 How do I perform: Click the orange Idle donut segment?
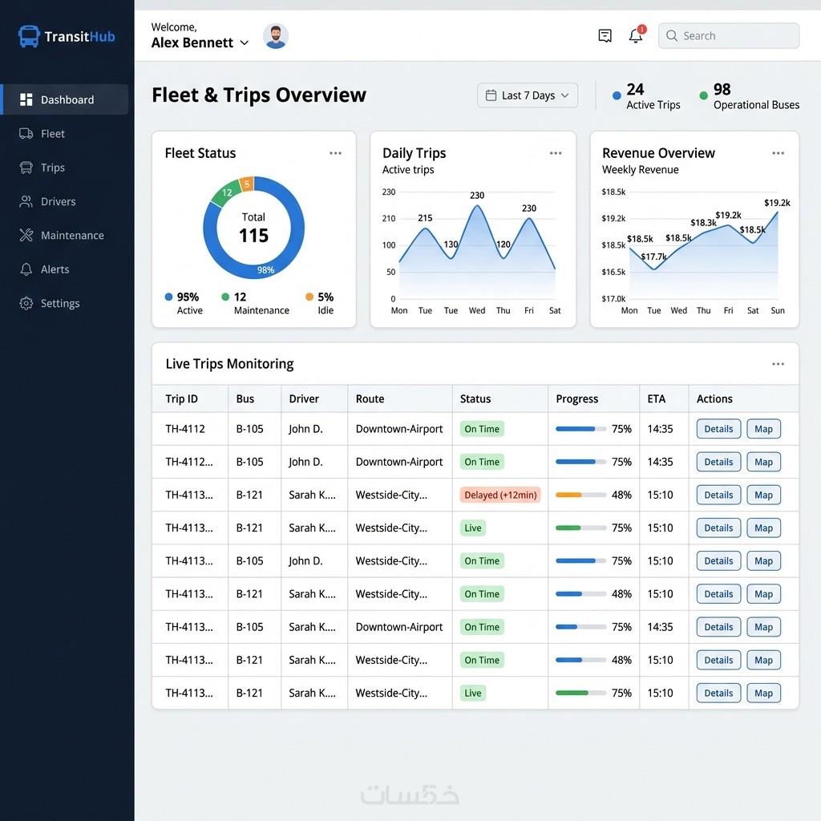[247, 184]
